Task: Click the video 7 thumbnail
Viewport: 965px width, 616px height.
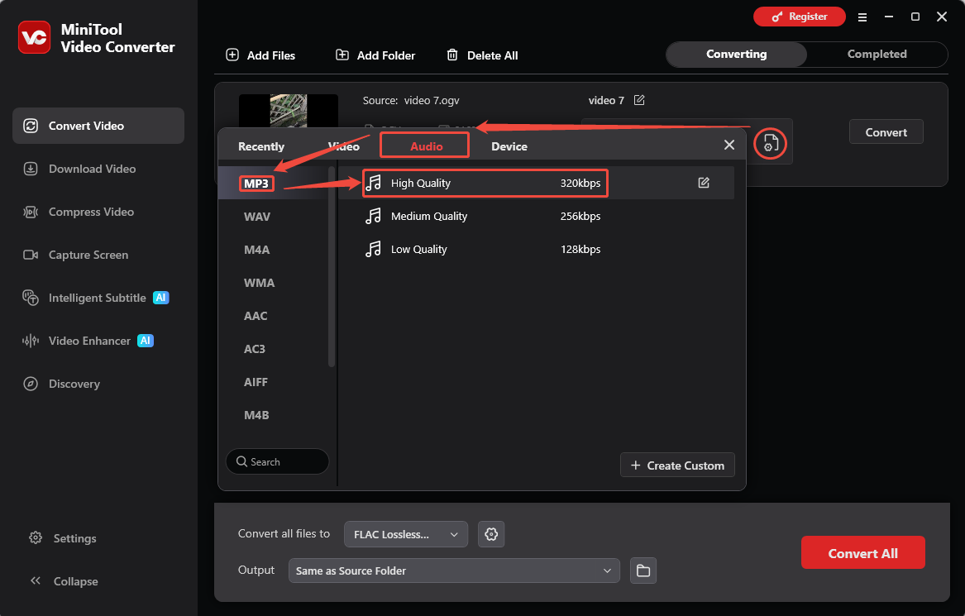Action: point(288,111)
